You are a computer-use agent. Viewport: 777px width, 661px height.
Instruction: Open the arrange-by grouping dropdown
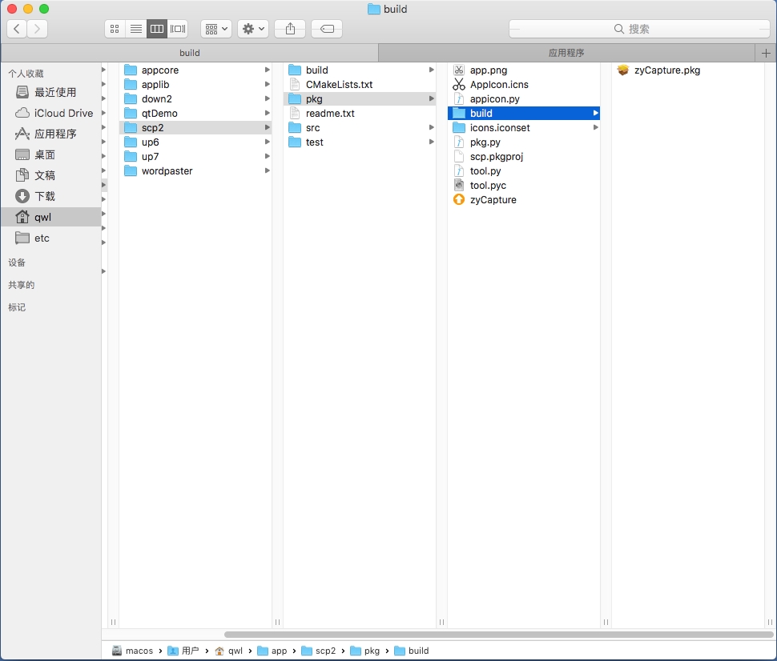(215, 29)
